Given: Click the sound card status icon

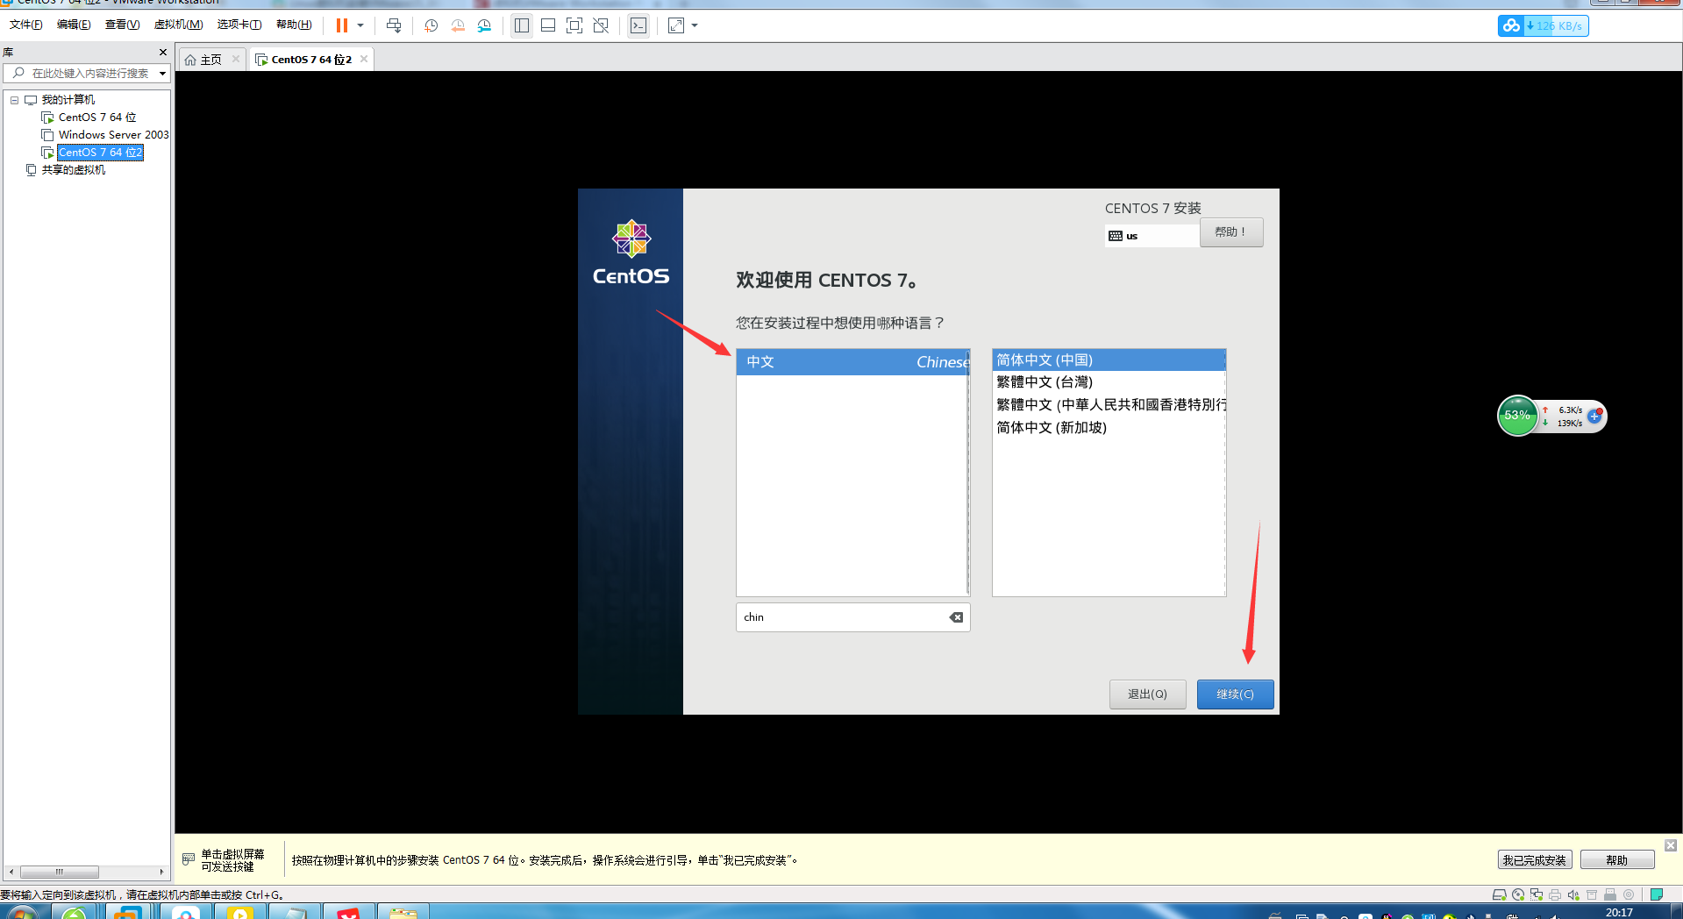Looking at the screenshot, I should click(x=1573, y=894).
